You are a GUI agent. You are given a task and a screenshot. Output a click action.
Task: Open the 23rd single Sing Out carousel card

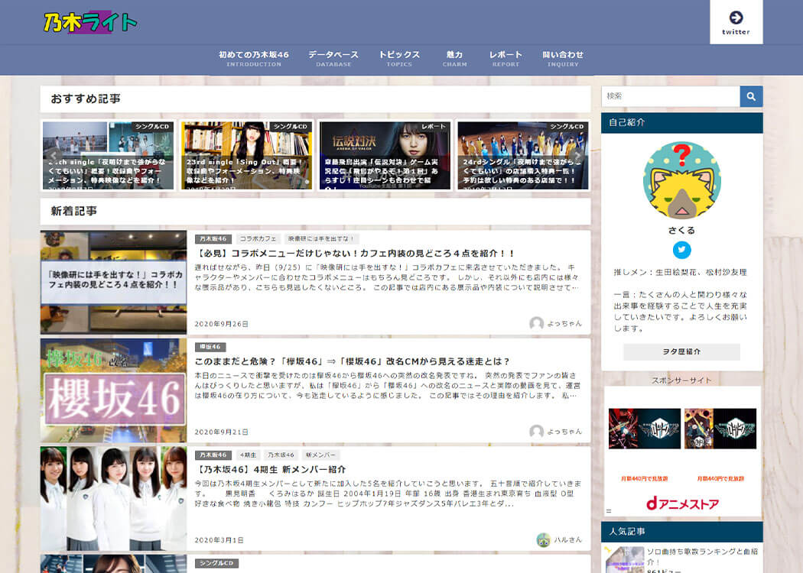pos(246,155)
